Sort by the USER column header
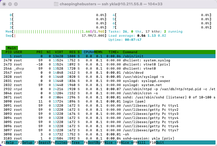Screen dimensions: 217x146 (x=18, y=52)
